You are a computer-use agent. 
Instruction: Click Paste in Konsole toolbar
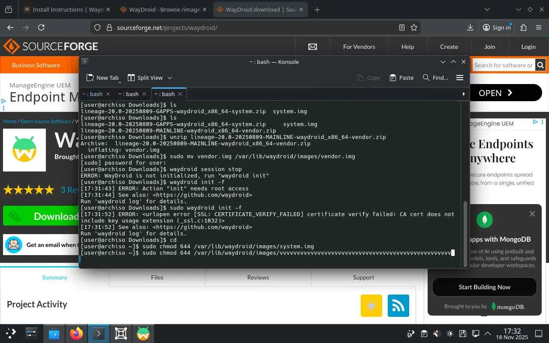[x=401, y=78]
